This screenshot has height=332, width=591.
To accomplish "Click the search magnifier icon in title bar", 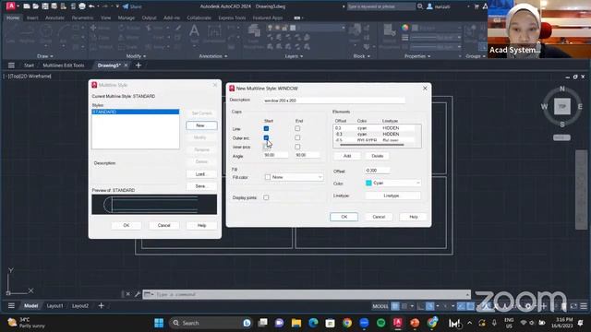I will tap(420, 6).
